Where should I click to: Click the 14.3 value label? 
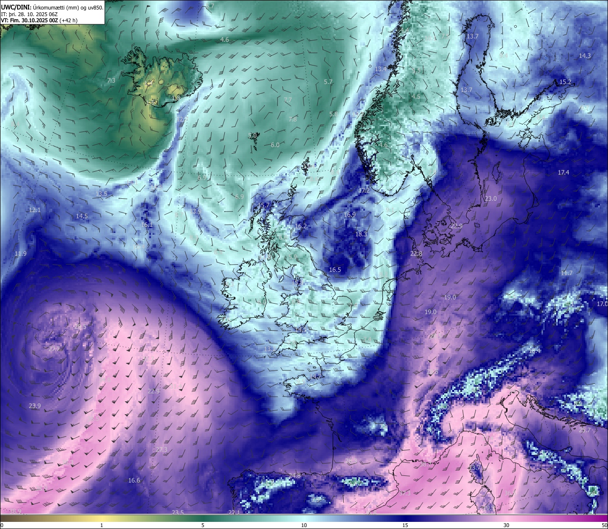585,56
